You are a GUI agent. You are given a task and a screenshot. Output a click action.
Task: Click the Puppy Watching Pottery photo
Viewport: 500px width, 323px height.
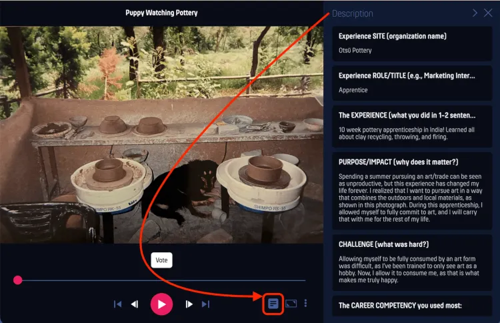pyautogui.click(x=162, y=135)
